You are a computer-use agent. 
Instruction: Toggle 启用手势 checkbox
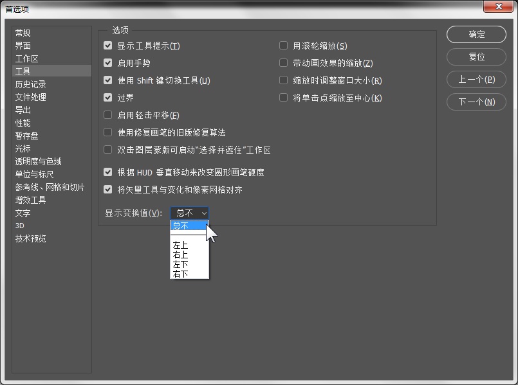(107, 63)
